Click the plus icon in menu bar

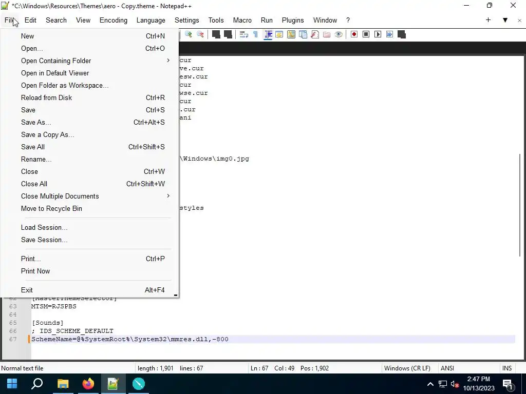click(x=488, y=20)
